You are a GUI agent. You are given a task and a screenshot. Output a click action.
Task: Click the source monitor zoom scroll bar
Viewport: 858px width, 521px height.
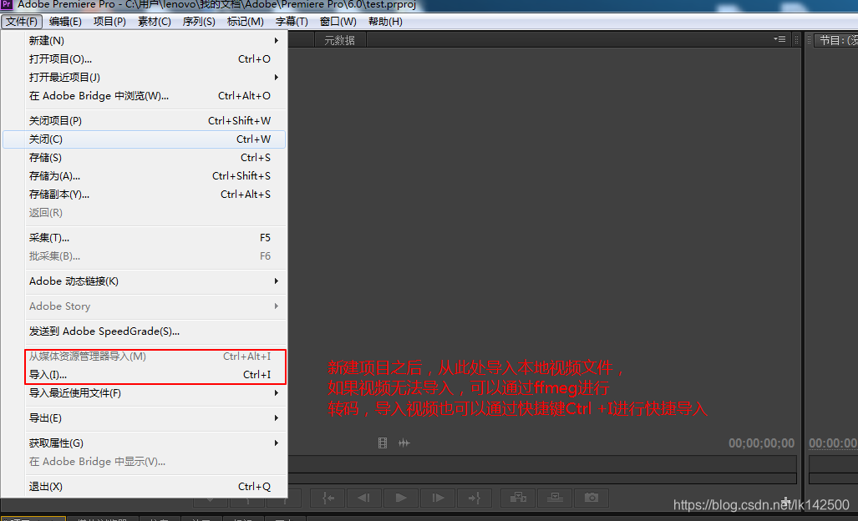click(x=541, y=478)
